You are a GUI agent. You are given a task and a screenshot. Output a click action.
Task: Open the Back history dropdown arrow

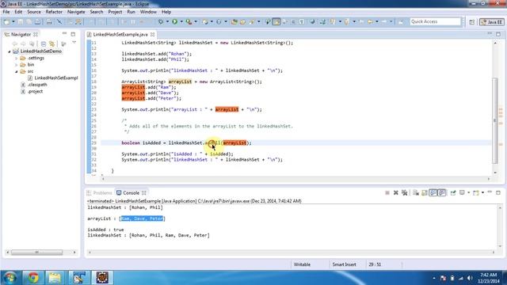[377, 21]
